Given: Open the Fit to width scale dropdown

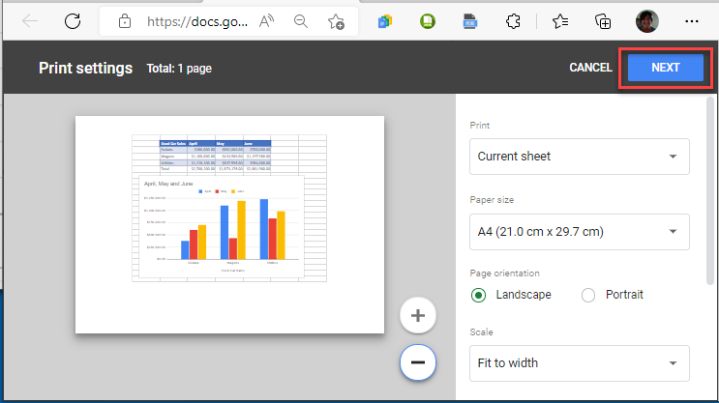Looking at the screenshot, I should coord(579,363).
